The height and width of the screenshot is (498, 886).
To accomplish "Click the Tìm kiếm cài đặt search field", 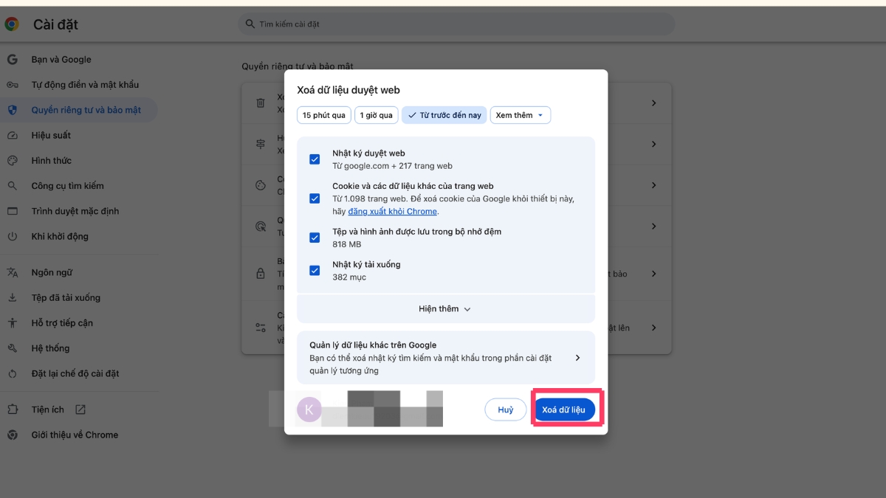I will pos(456,24).
